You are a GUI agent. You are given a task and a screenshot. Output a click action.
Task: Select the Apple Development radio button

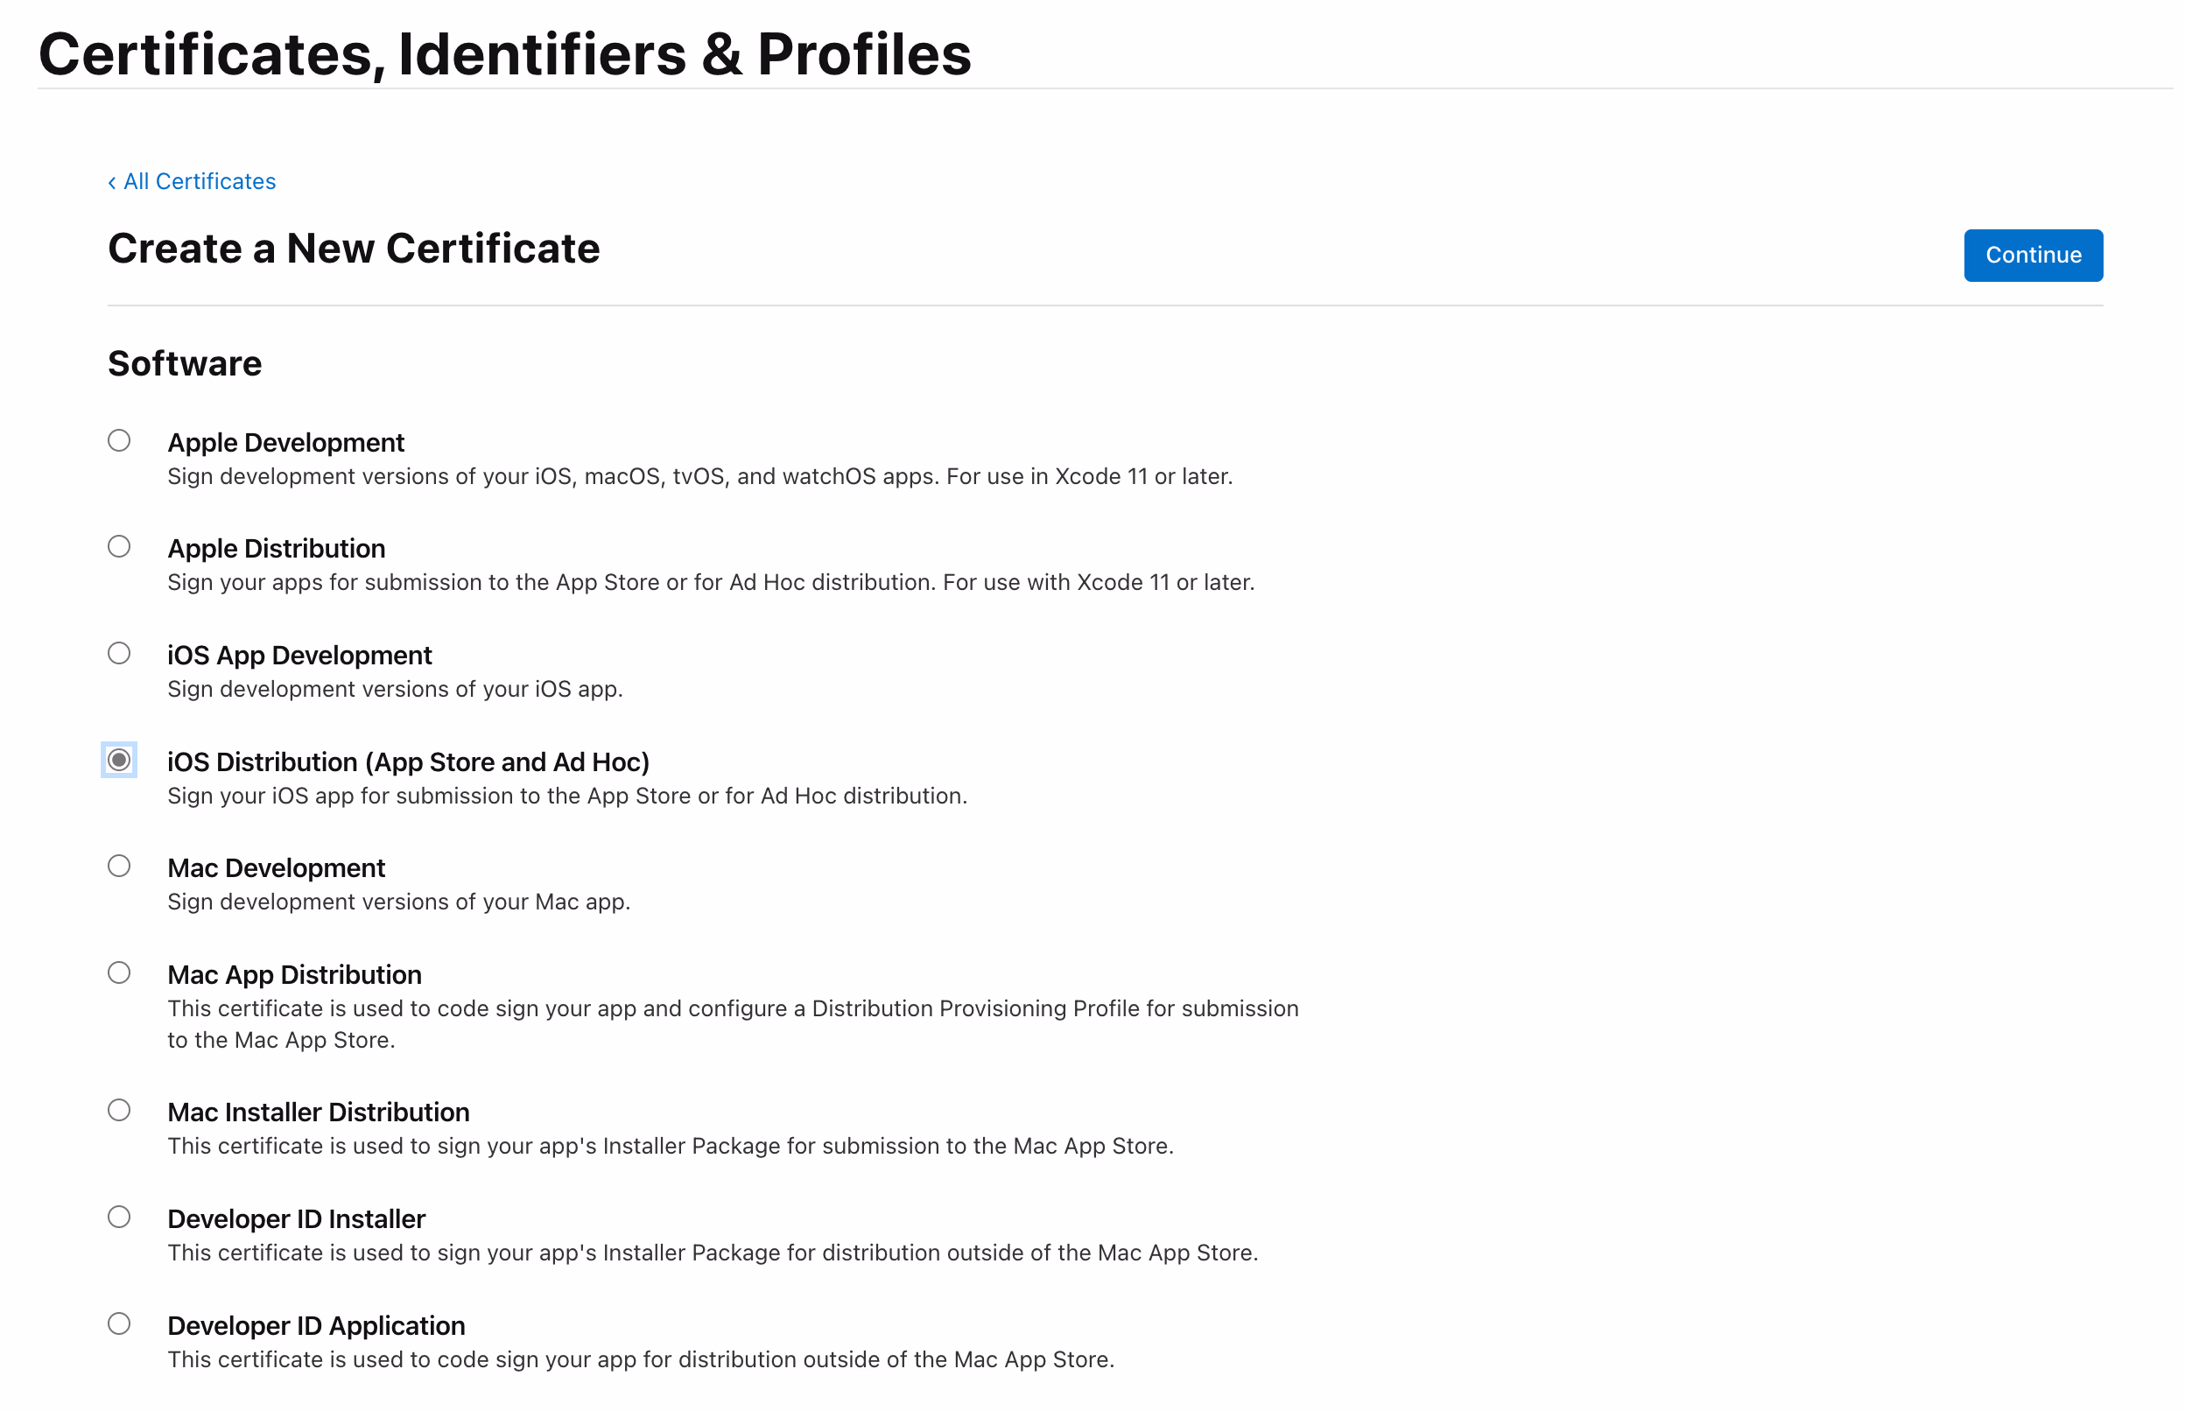coord(119,442)
